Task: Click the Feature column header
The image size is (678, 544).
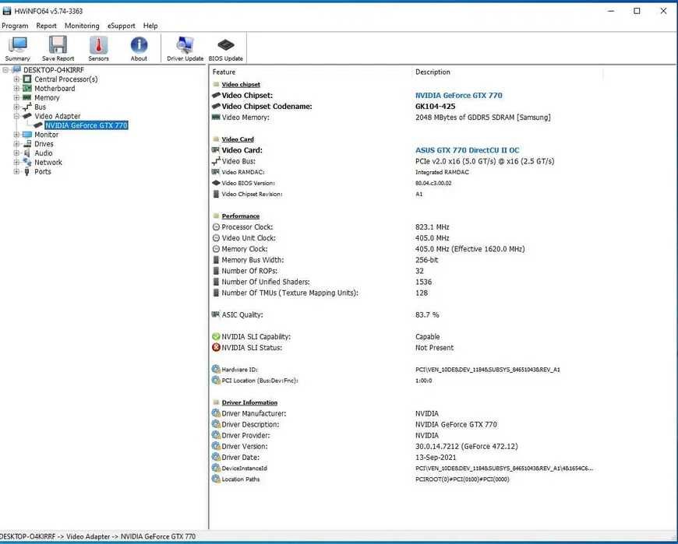Action: pyautogui.click(x=224, y=72)
